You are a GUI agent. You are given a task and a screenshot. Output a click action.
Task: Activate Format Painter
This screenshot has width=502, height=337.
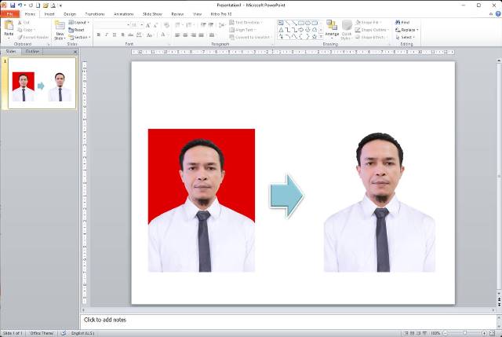[x=33, y=37]
